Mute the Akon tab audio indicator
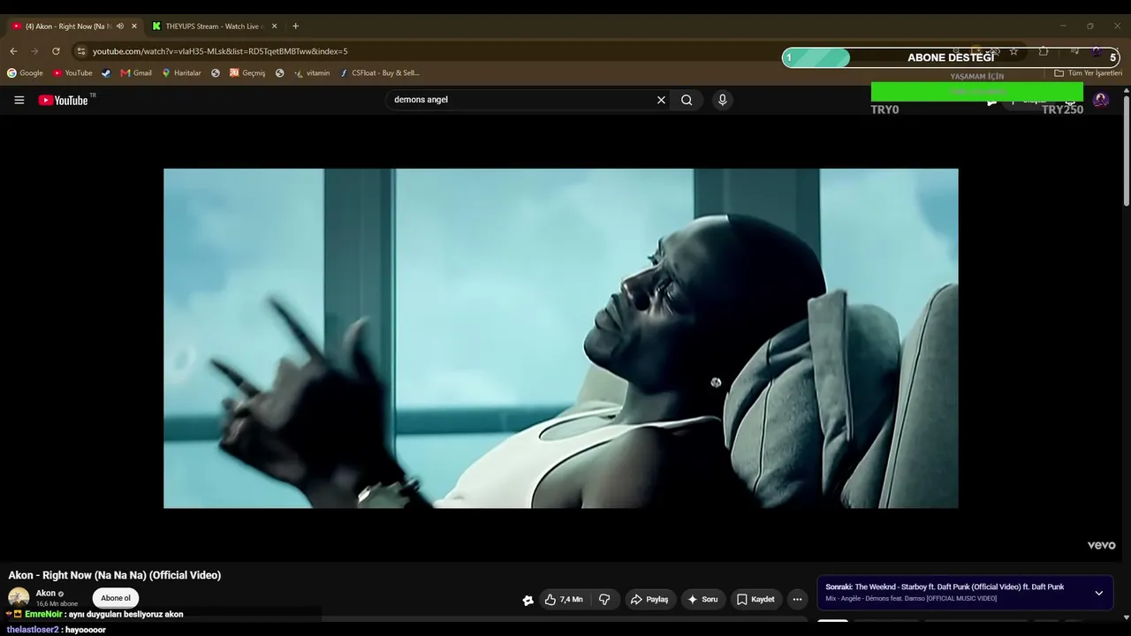This screenshot has height=636, width=1131. (x=120, y=26)
